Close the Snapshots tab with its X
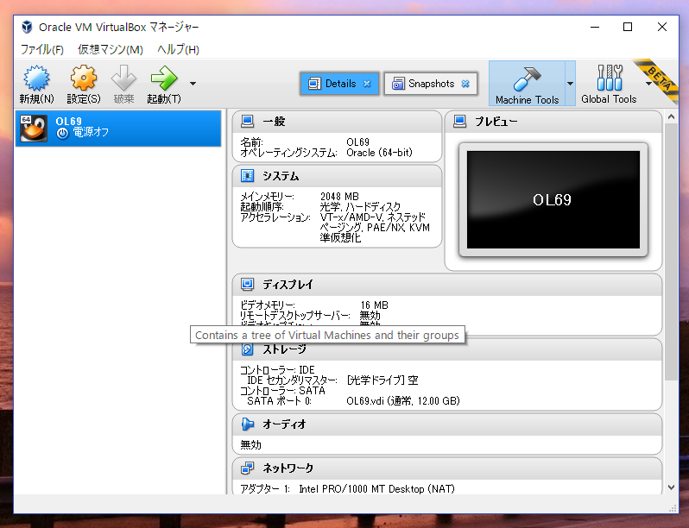689x528 pixels. [x=465, y=84]
